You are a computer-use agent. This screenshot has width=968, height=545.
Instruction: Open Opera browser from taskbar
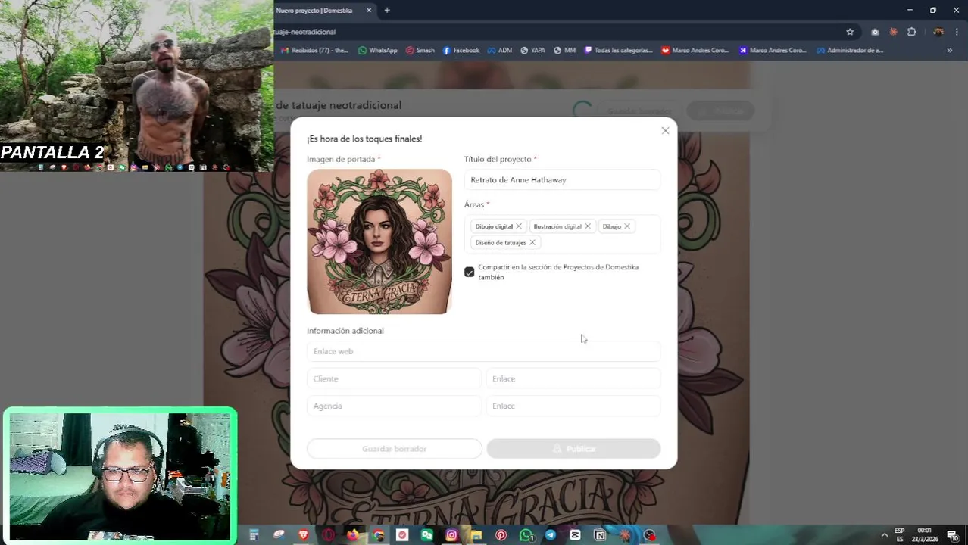[x=329, y=535]
